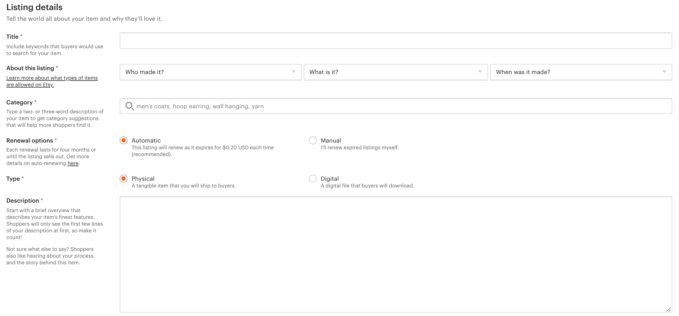The width and height of the screenshot is (679, 316).
Task: Click the Automatic label text
Action: (146, 140)
